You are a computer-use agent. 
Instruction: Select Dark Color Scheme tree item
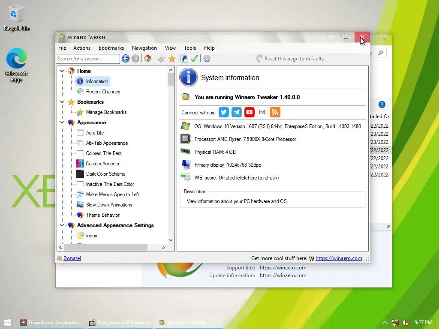(105, 174)
